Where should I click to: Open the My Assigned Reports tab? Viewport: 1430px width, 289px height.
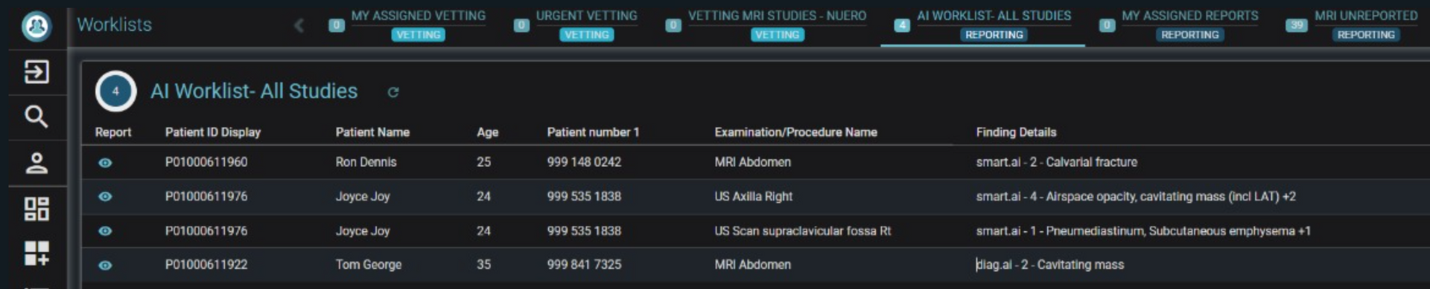1189,25
